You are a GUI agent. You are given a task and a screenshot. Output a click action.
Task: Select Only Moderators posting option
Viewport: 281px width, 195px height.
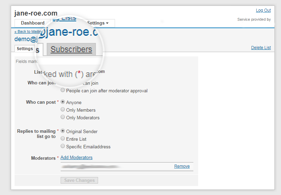tap(63, 117)
